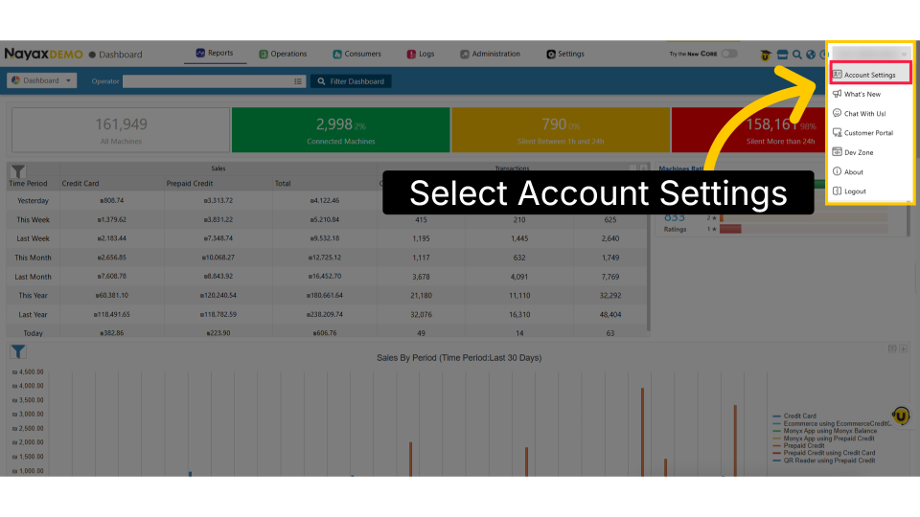Open the Settings tab

(565, 54)
